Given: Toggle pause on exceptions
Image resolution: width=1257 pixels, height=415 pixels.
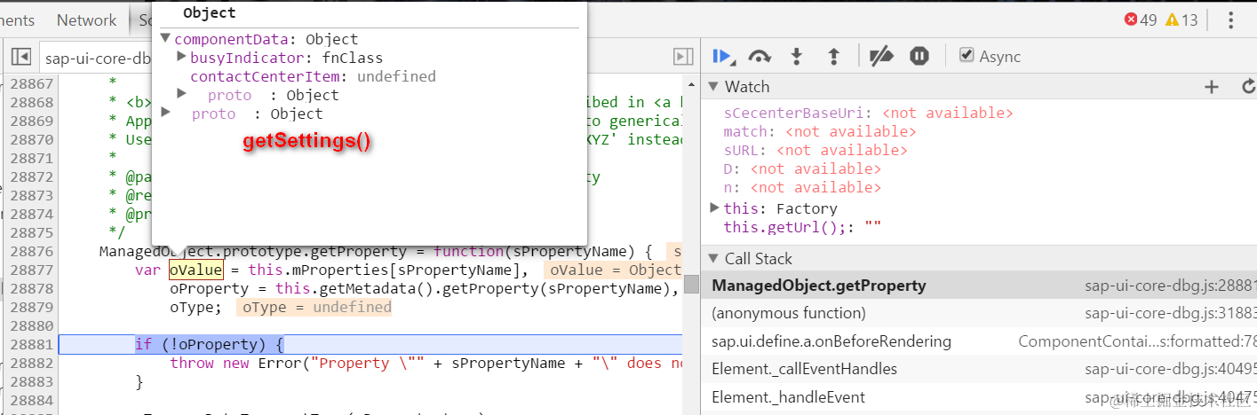Looking at the screenshot, I should pyautogui.click(x=919, y=57).
